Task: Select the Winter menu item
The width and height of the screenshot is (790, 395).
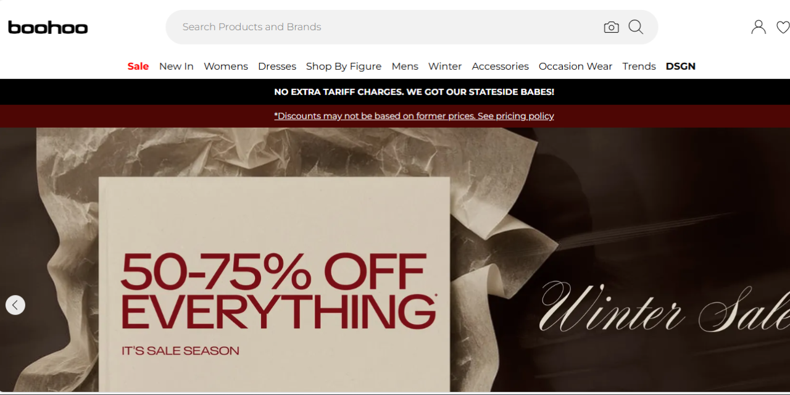Action: (x=445, y=66)
